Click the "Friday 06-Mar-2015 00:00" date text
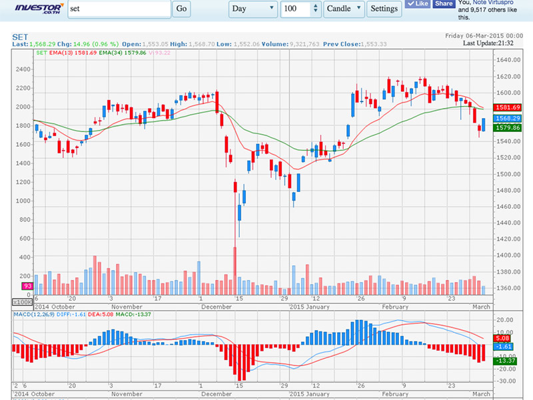 (484, 36)
